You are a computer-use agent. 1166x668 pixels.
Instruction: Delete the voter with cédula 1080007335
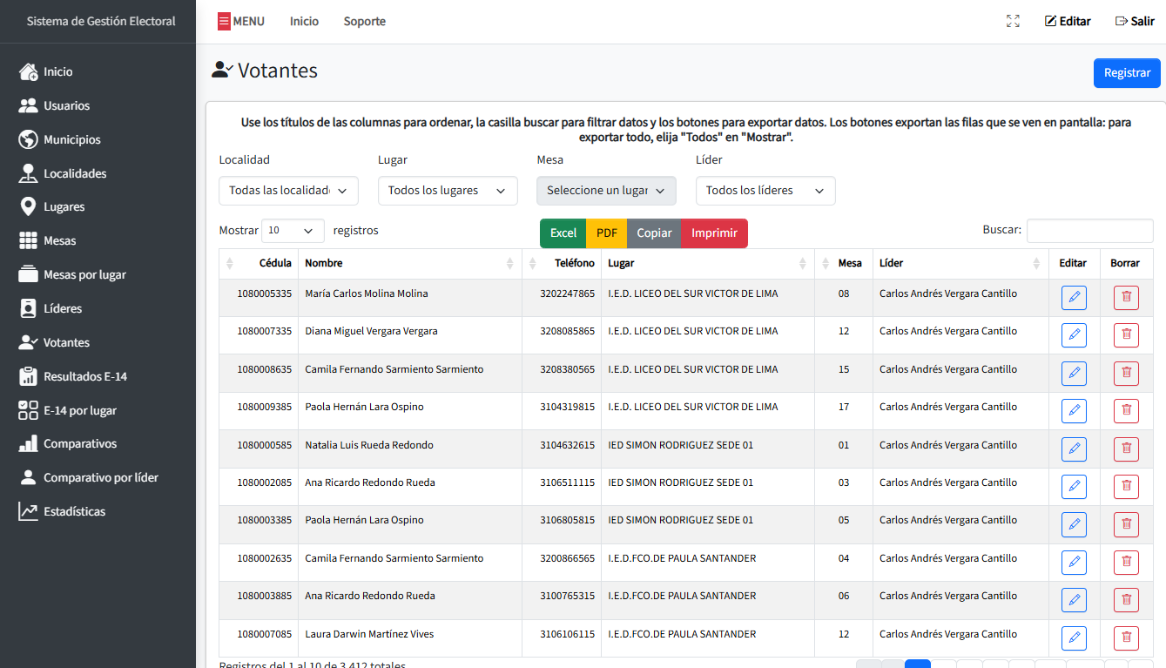(1126, 335)
